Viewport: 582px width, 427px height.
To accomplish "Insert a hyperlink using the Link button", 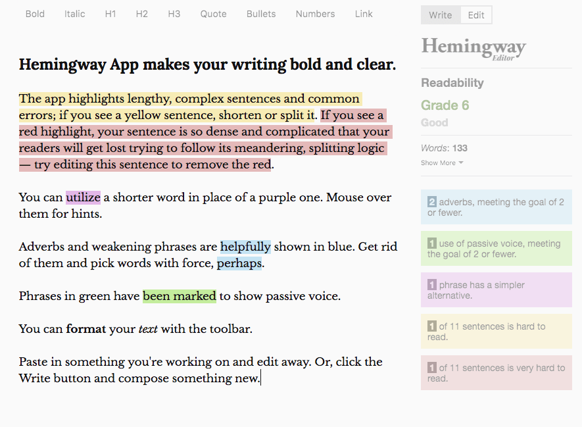I will click(x=364, y=14).
